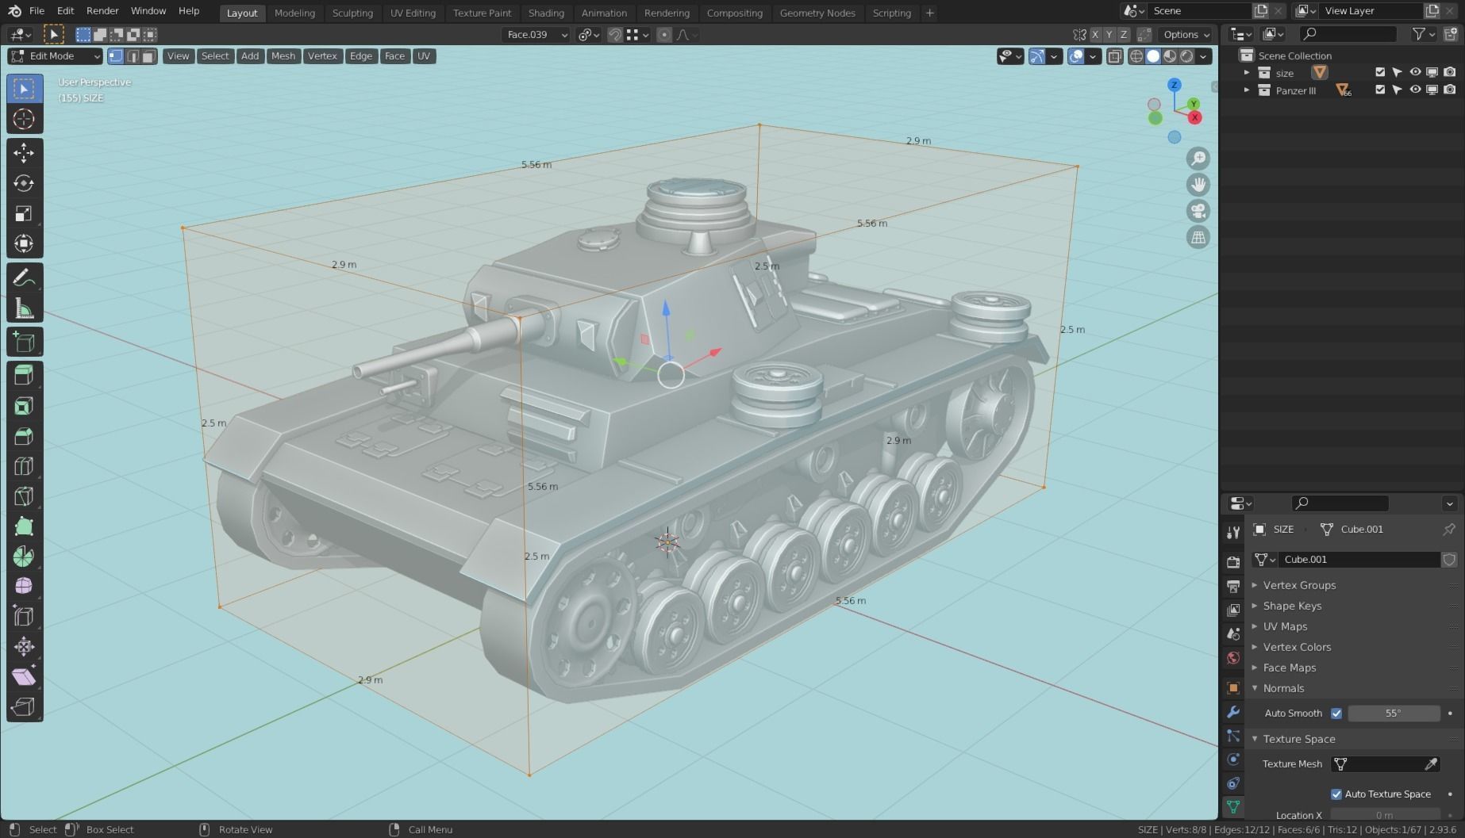Hide the size collection in viewport
This screenshot has width=1465, height=838.
pos(1415,72)
